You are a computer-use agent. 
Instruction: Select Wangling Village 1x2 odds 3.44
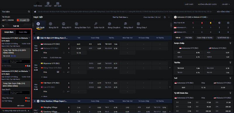pos(79,107)
